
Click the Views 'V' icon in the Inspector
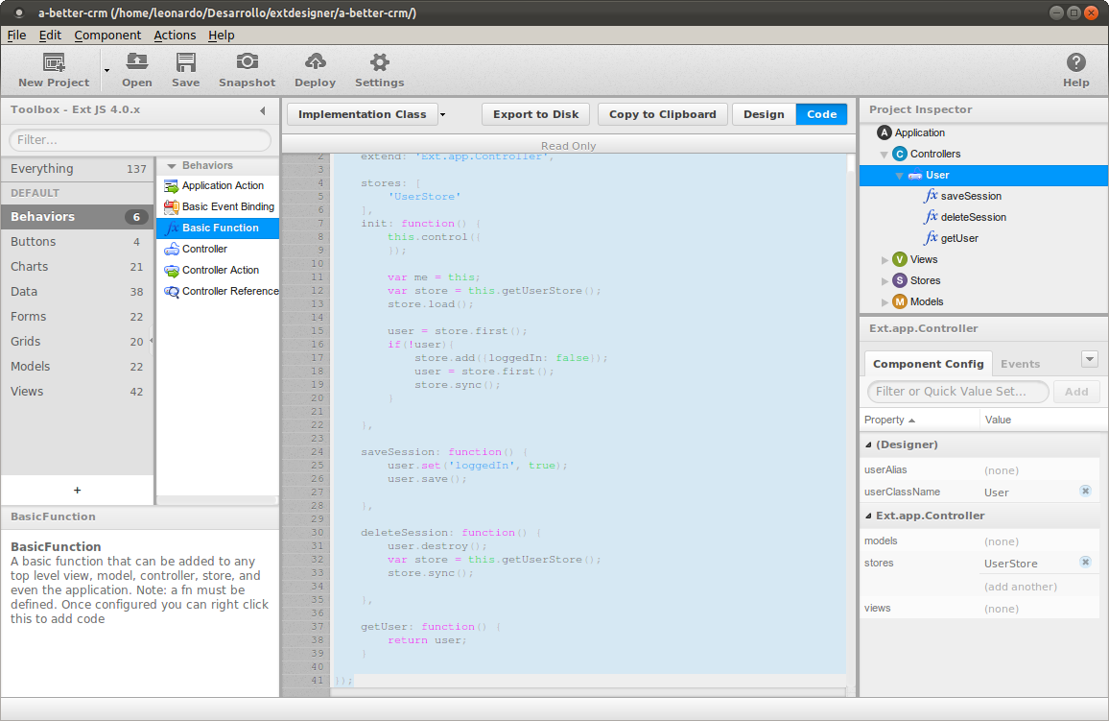click(x=900, y=259)
